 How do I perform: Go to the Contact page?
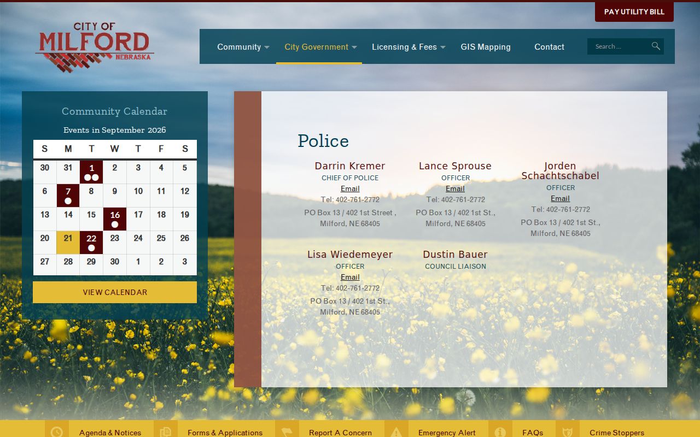pyautogui.click(x=549, y=47)
